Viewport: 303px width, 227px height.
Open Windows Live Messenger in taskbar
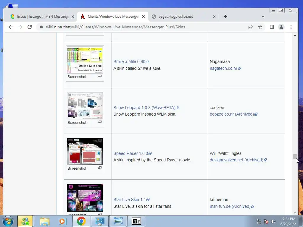(x=25, y=221)
